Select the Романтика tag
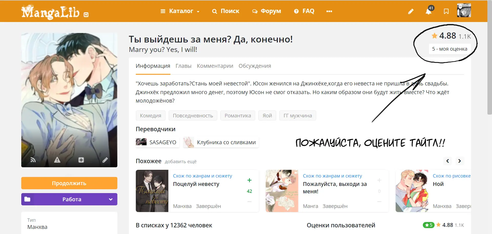The height and width of the screenshot is (234, 492). point(238,116)
